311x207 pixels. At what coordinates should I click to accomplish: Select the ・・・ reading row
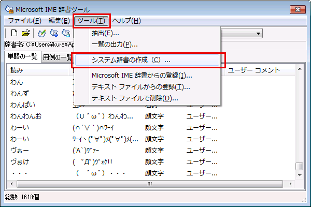151,173
